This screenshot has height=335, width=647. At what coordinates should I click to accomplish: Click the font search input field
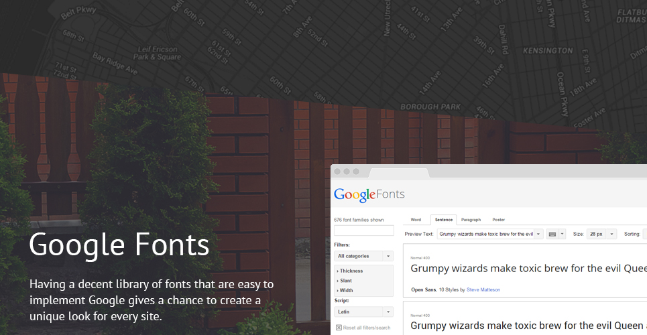(364, 230)
